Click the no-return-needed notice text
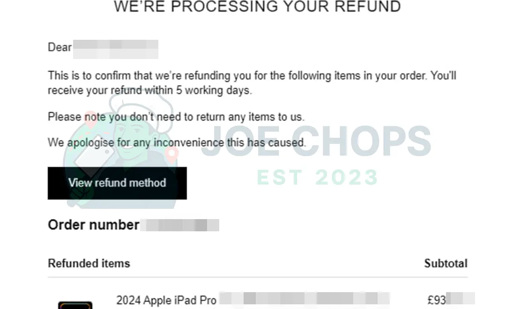 [x=175, y=117]
